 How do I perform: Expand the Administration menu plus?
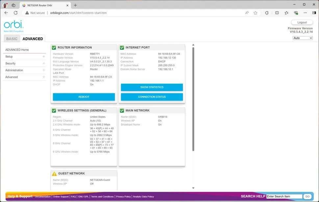(x=43, y=70)
